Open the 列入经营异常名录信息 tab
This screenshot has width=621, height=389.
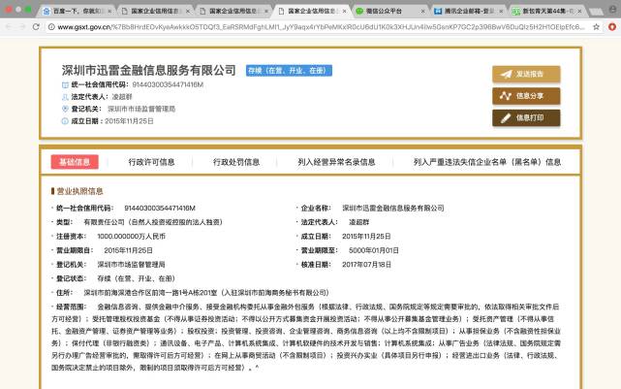coord(336,162)
